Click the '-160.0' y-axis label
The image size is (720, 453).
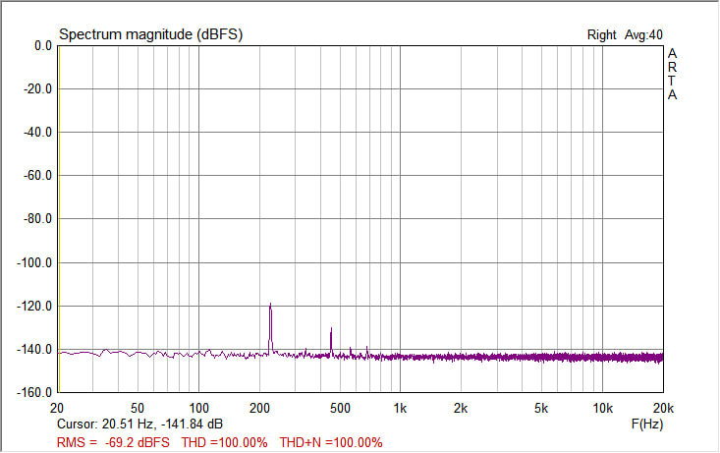click(35, 393)
